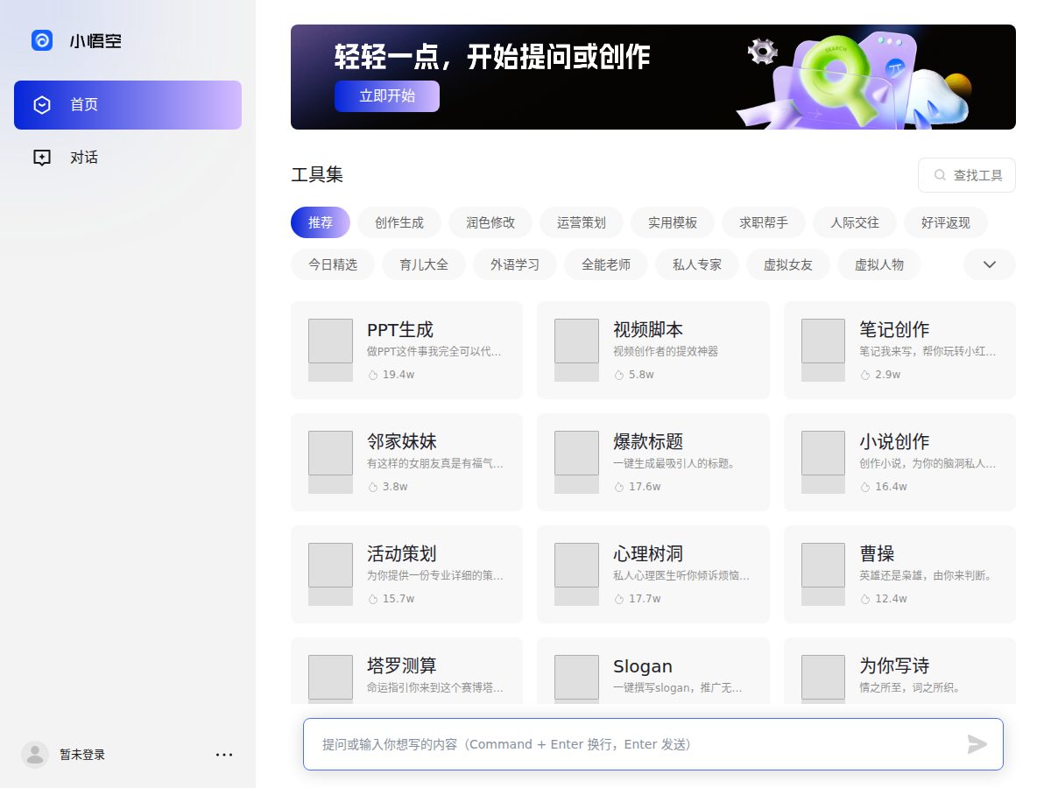Click the 笔记创作 thumbnail image
Screen dimensions: 1051x788
pyautogui.click(x=823, y=341)
